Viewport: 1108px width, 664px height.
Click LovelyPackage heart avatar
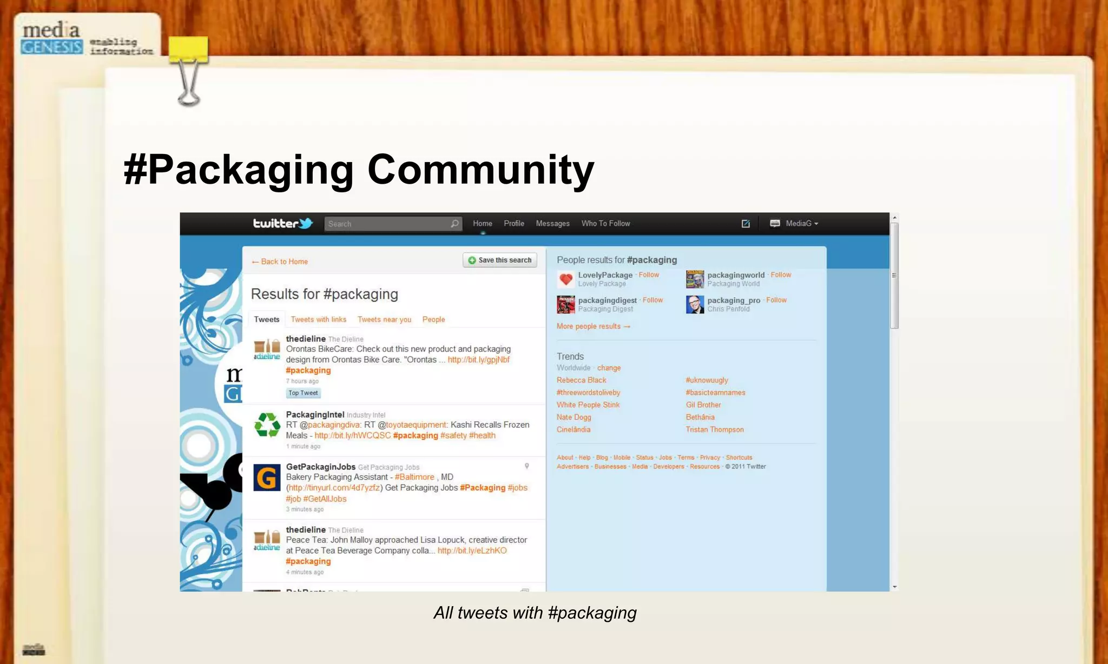[x=566, y=279]
